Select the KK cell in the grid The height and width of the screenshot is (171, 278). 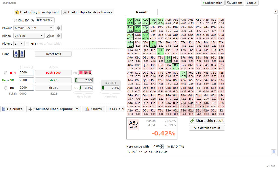click(138, 29)
